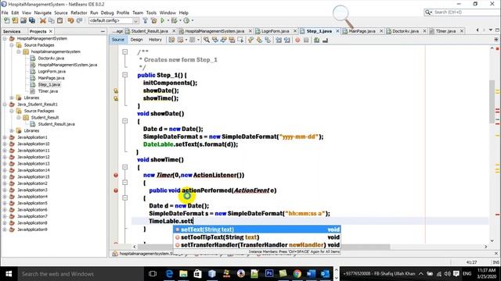
Task: Click the hint bulb beside showDate() call
Action: coord(116,91)
